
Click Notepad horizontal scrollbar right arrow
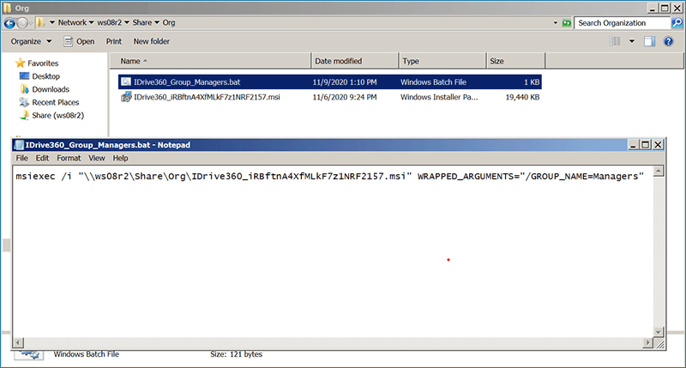(x=648, y=342)
